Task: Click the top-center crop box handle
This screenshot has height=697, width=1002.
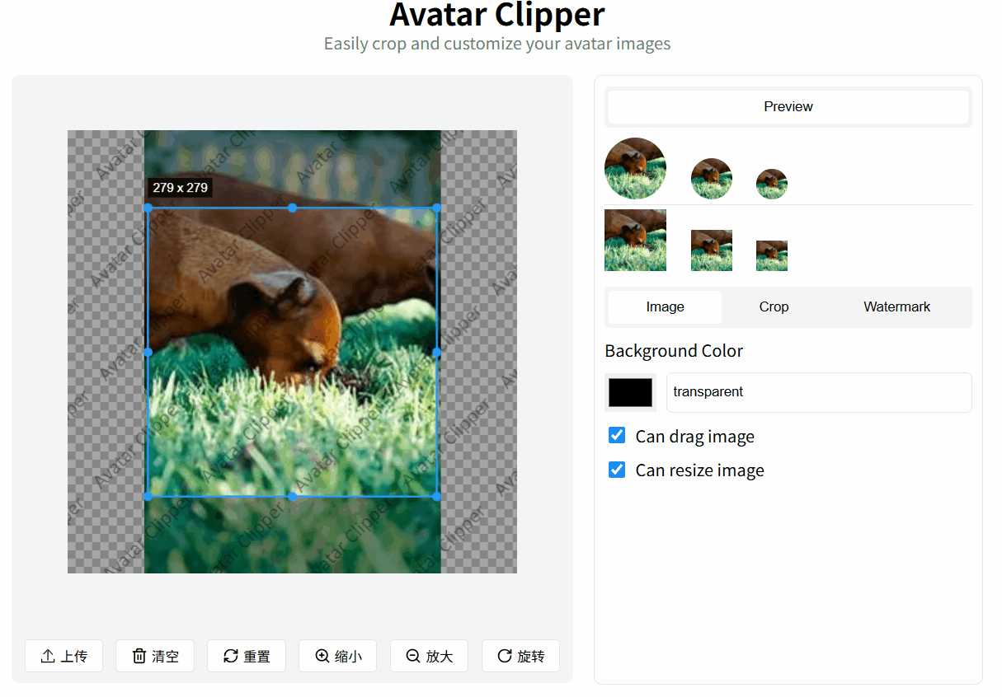Action: click(x=292, y=208)
